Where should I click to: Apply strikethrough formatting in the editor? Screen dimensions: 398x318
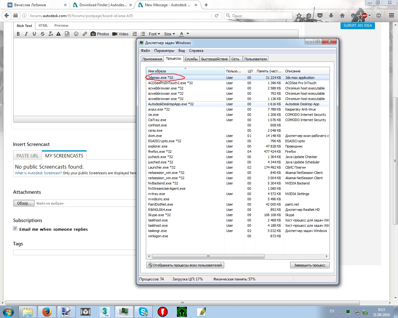point(43,34)
